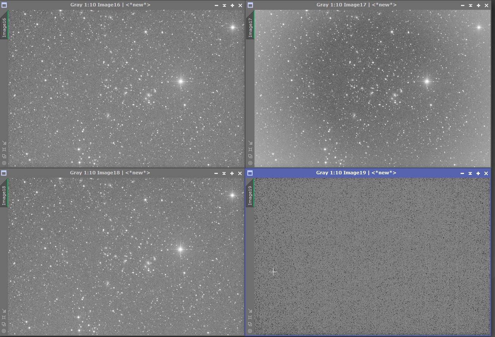Open the window menu icon of Image18
The width and height of the screenshot is (495, 337).
tap(4, 173)
